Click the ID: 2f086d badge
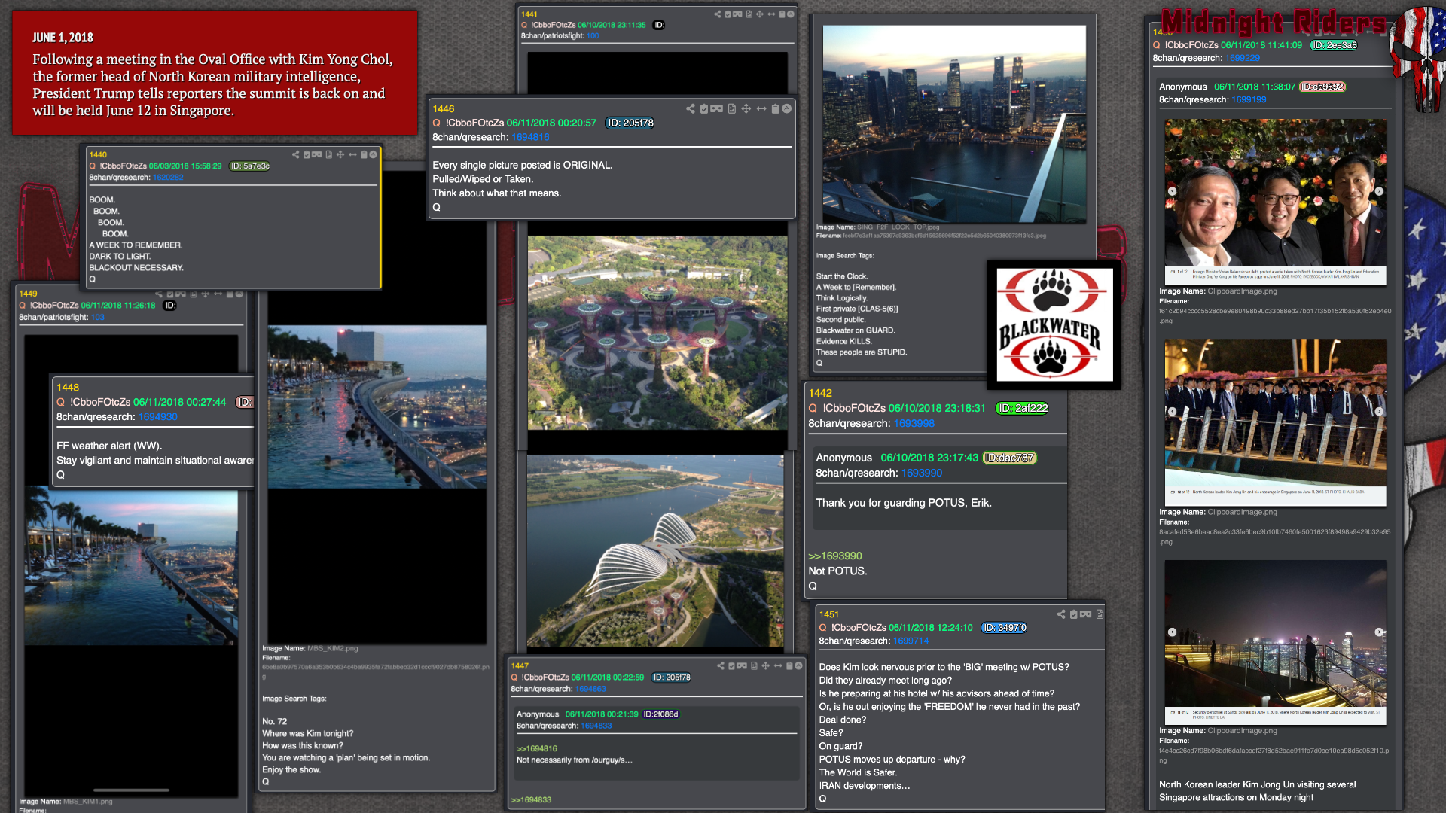1446x813 pixels. (x=660, y=714)
